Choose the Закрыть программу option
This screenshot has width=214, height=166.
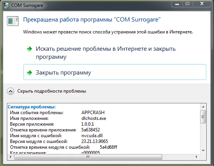(x=115, y=72)
